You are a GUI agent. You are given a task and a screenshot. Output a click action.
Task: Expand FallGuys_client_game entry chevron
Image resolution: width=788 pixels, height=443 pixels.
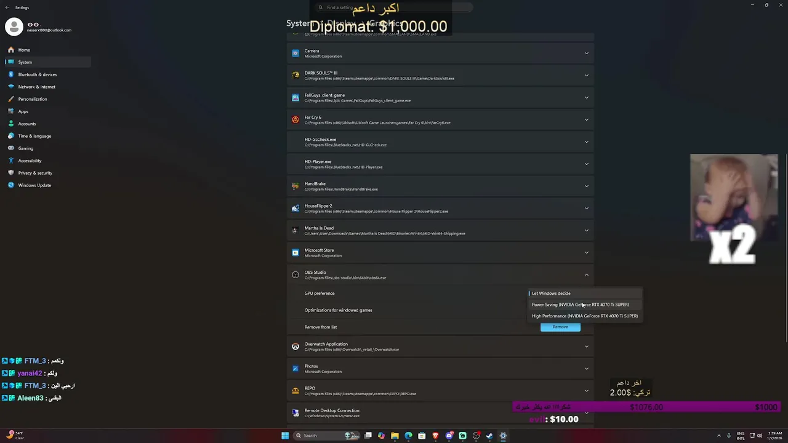point(587,98)
